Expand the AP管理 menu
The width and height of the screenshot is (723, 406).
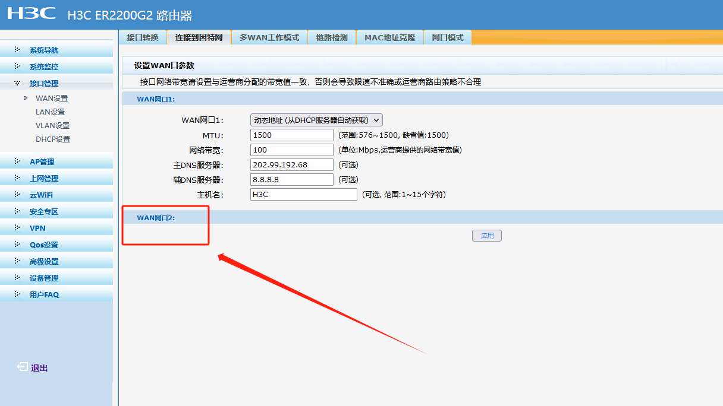[56, 161]
